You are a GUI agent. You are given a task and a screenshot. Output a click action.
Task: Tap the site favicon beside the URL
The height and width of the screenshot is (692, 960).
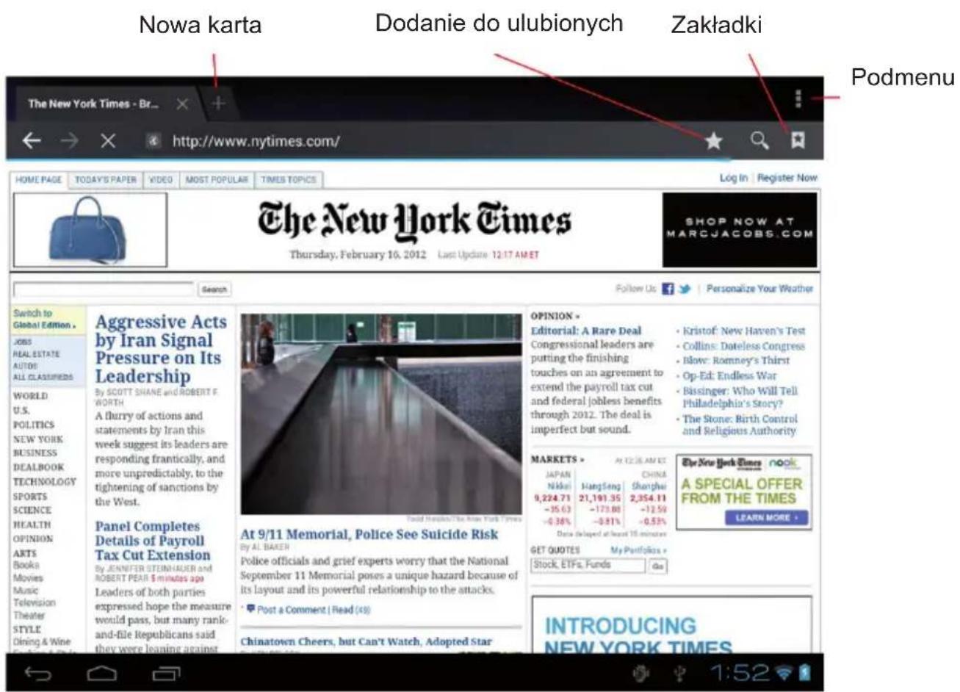(x=154, y=141)
